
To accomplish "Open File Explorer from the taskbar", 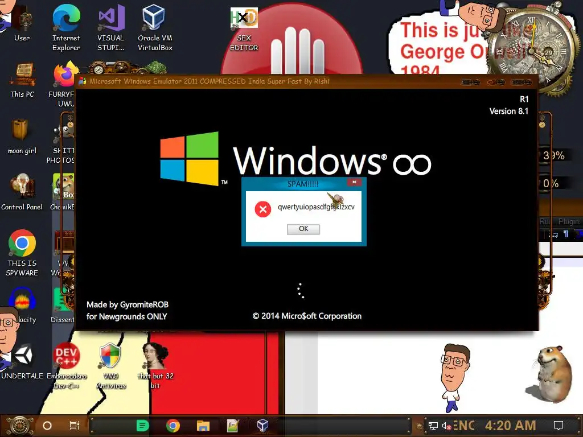I will tap(203, 426).
